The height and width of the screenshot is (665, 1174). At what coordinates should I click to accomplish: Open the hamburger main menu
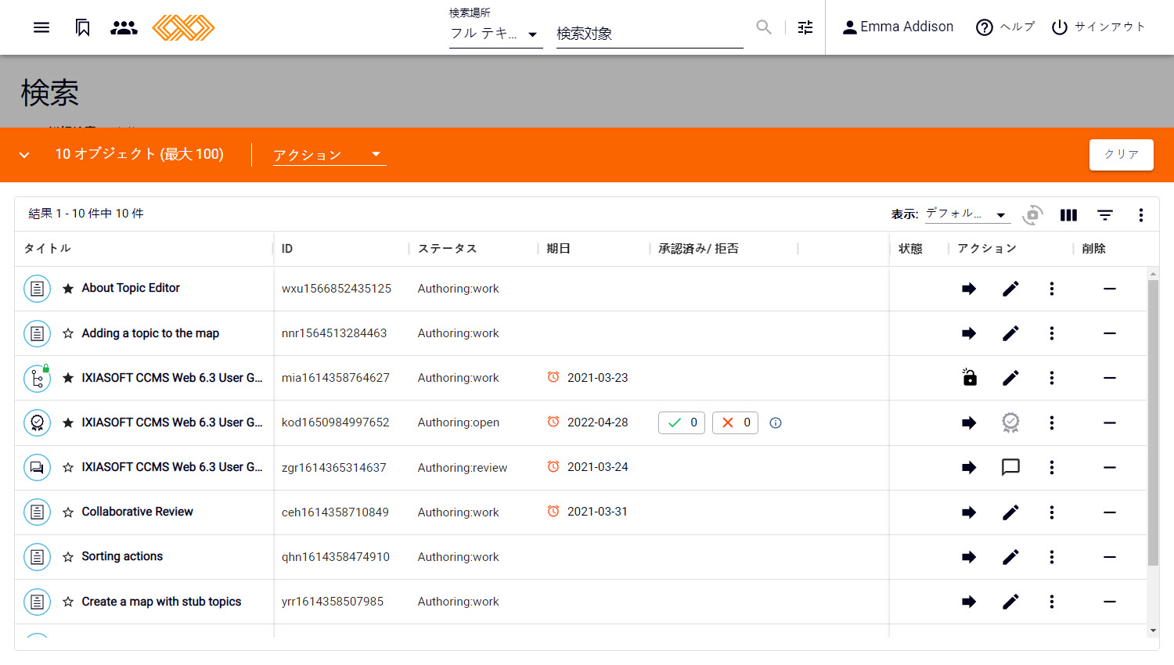click(41, 27)
